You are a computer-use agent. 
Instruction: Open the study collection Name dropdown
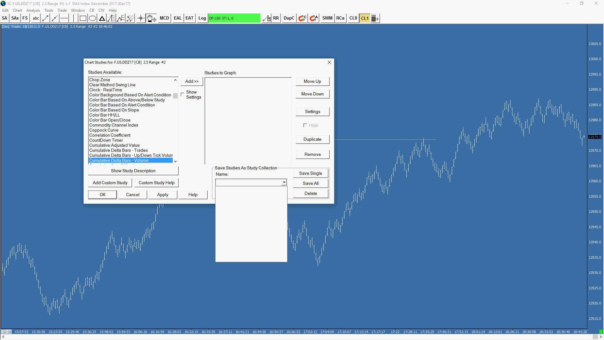[x=284, y=182]
